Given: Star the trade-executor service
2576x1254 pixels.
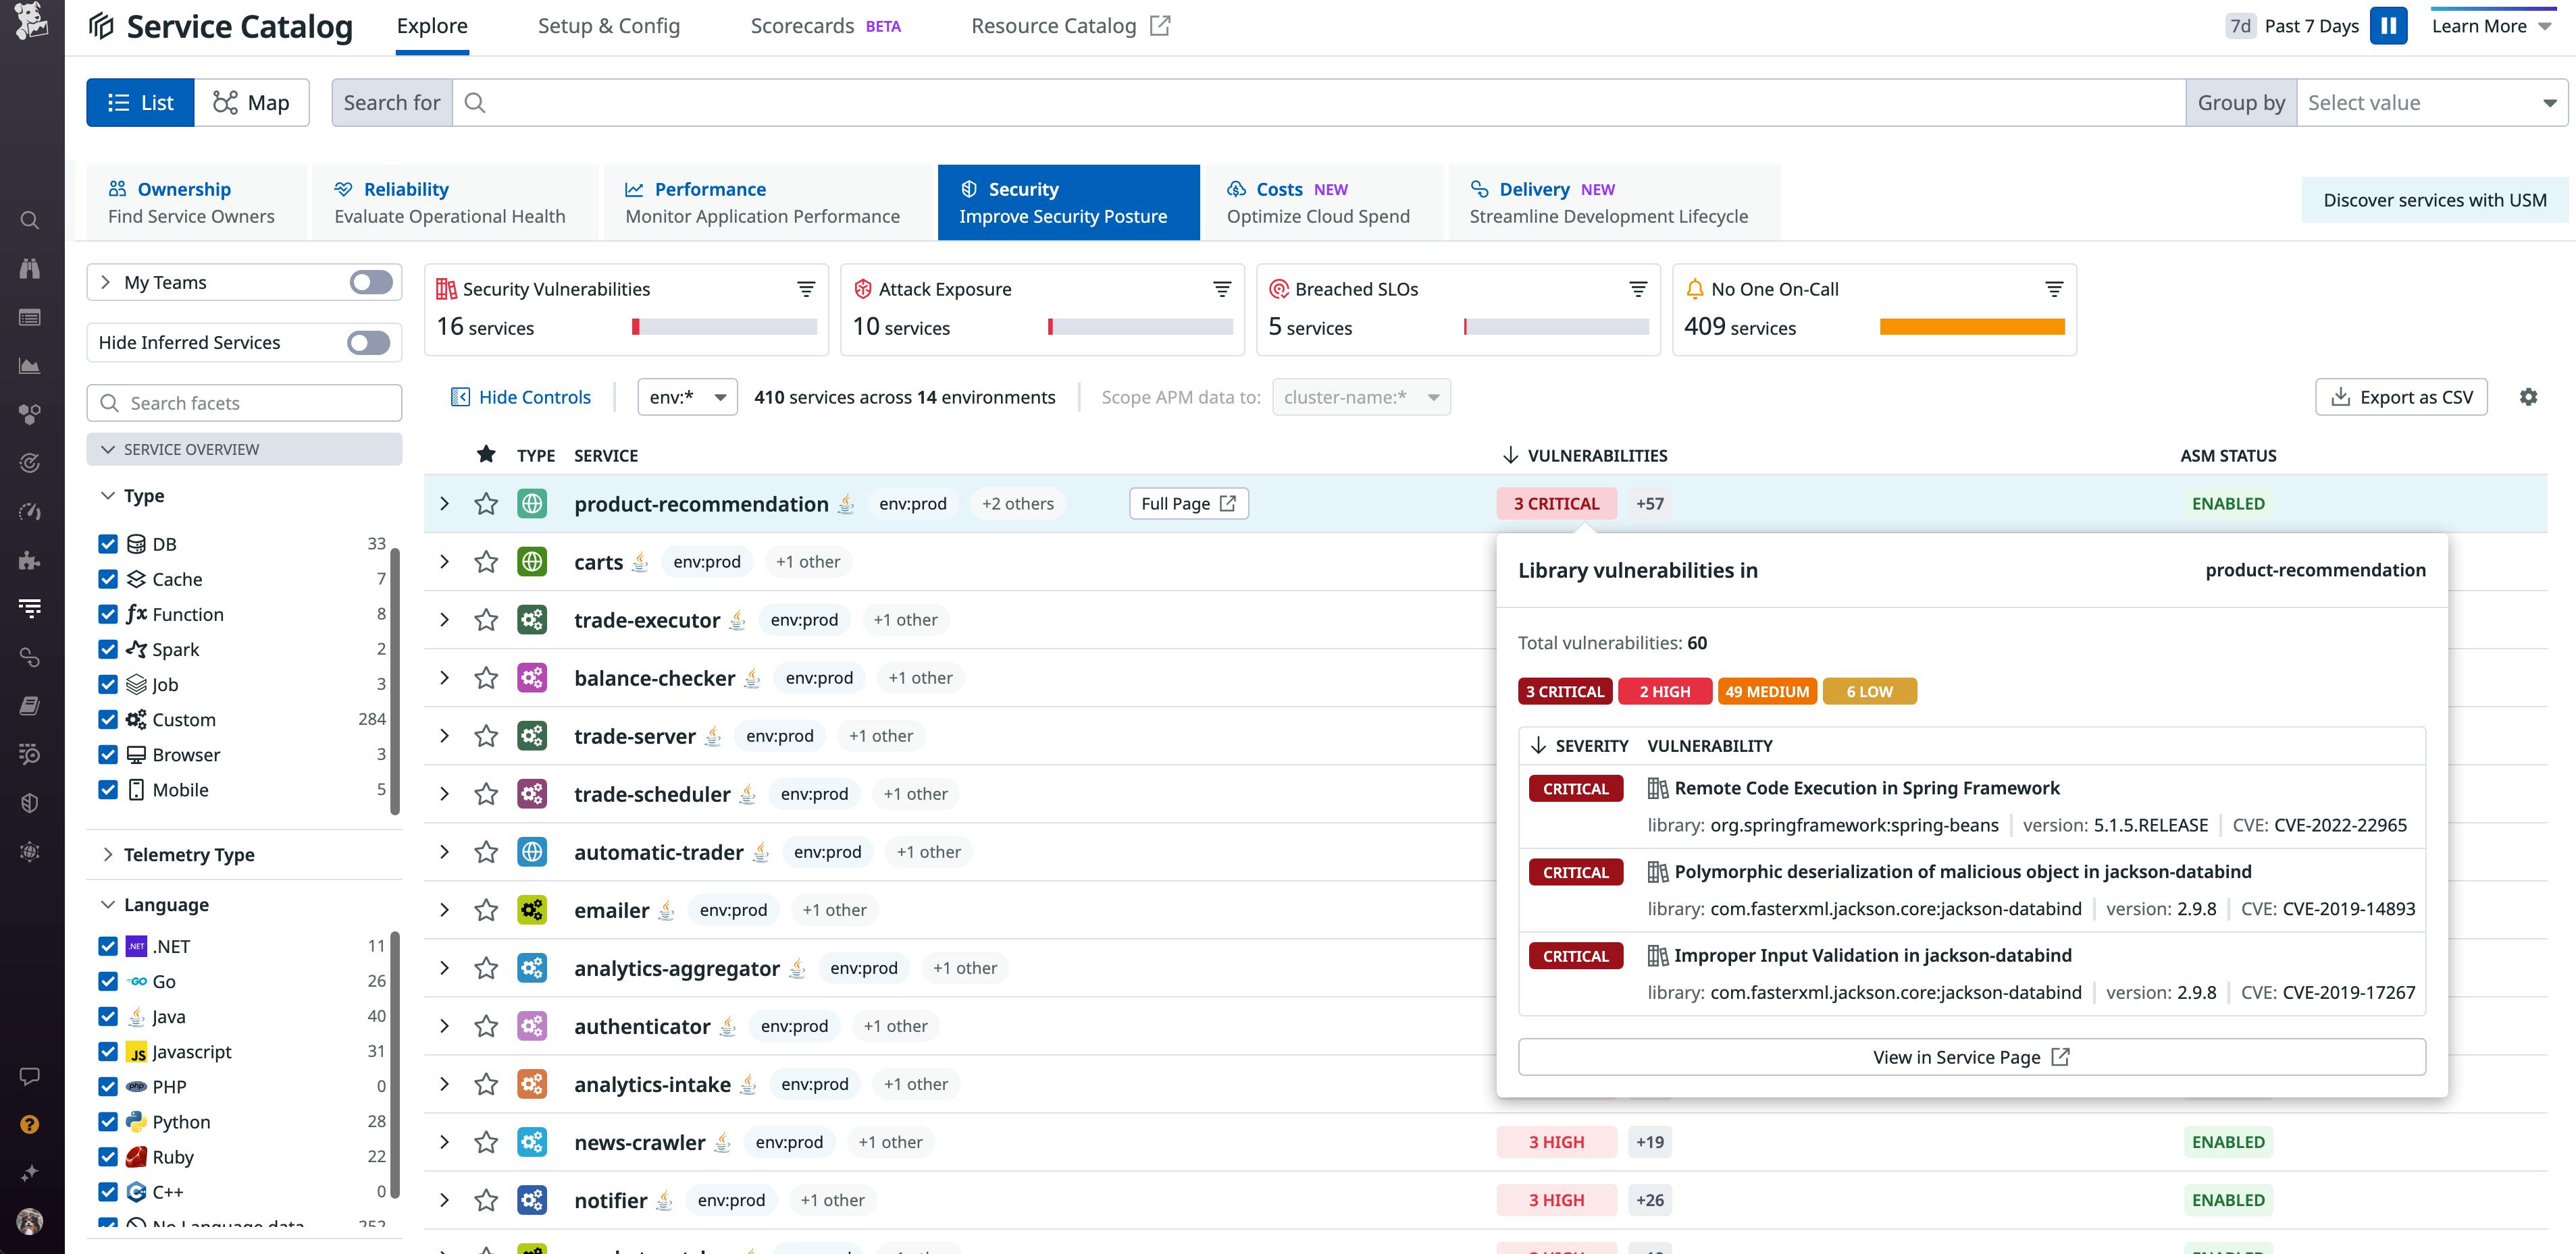Looking at the screenshot, I should tap(487, 620).
